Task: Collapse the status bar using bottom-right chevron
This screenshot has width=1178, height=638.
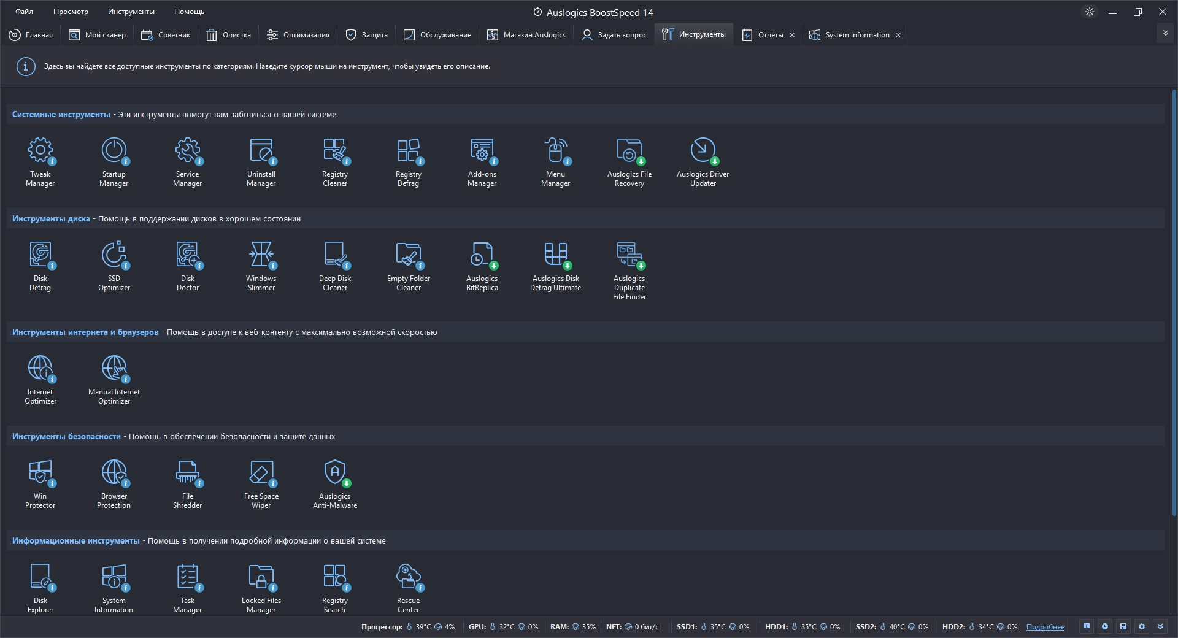Action: pyautogui.click(x=1160, y=626)
